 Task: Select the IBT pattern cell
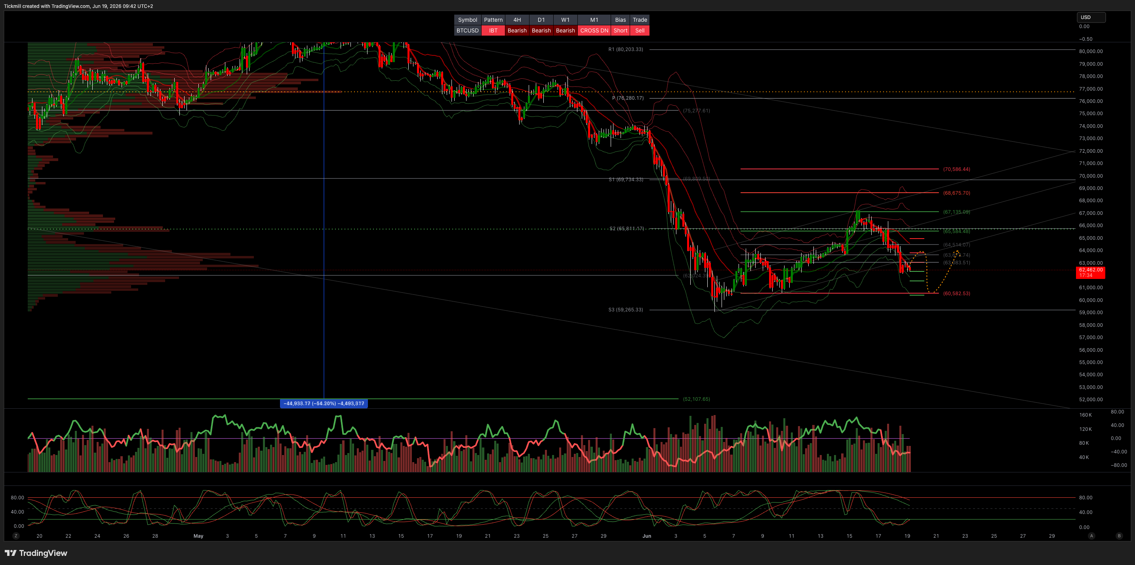tap(493, 30)
